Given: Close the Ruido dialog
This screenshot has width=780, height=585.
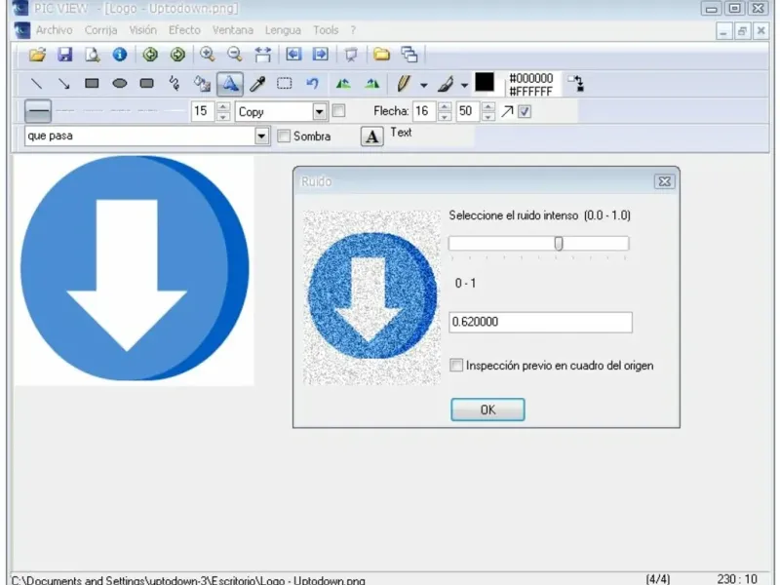Looking at the screenshot, I should (664, 181).
